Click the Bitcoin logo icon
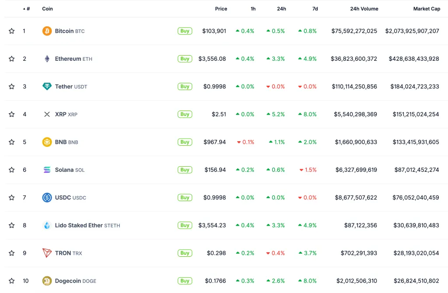Screen dimensions: 448x293 pyautogui.click(x=47, y=31)
